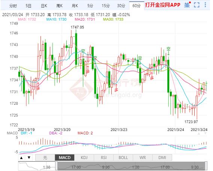This screenshot has height=171, width=213.
Task: Click the 收 1733.18 close price
Action: tap(78, 15)
